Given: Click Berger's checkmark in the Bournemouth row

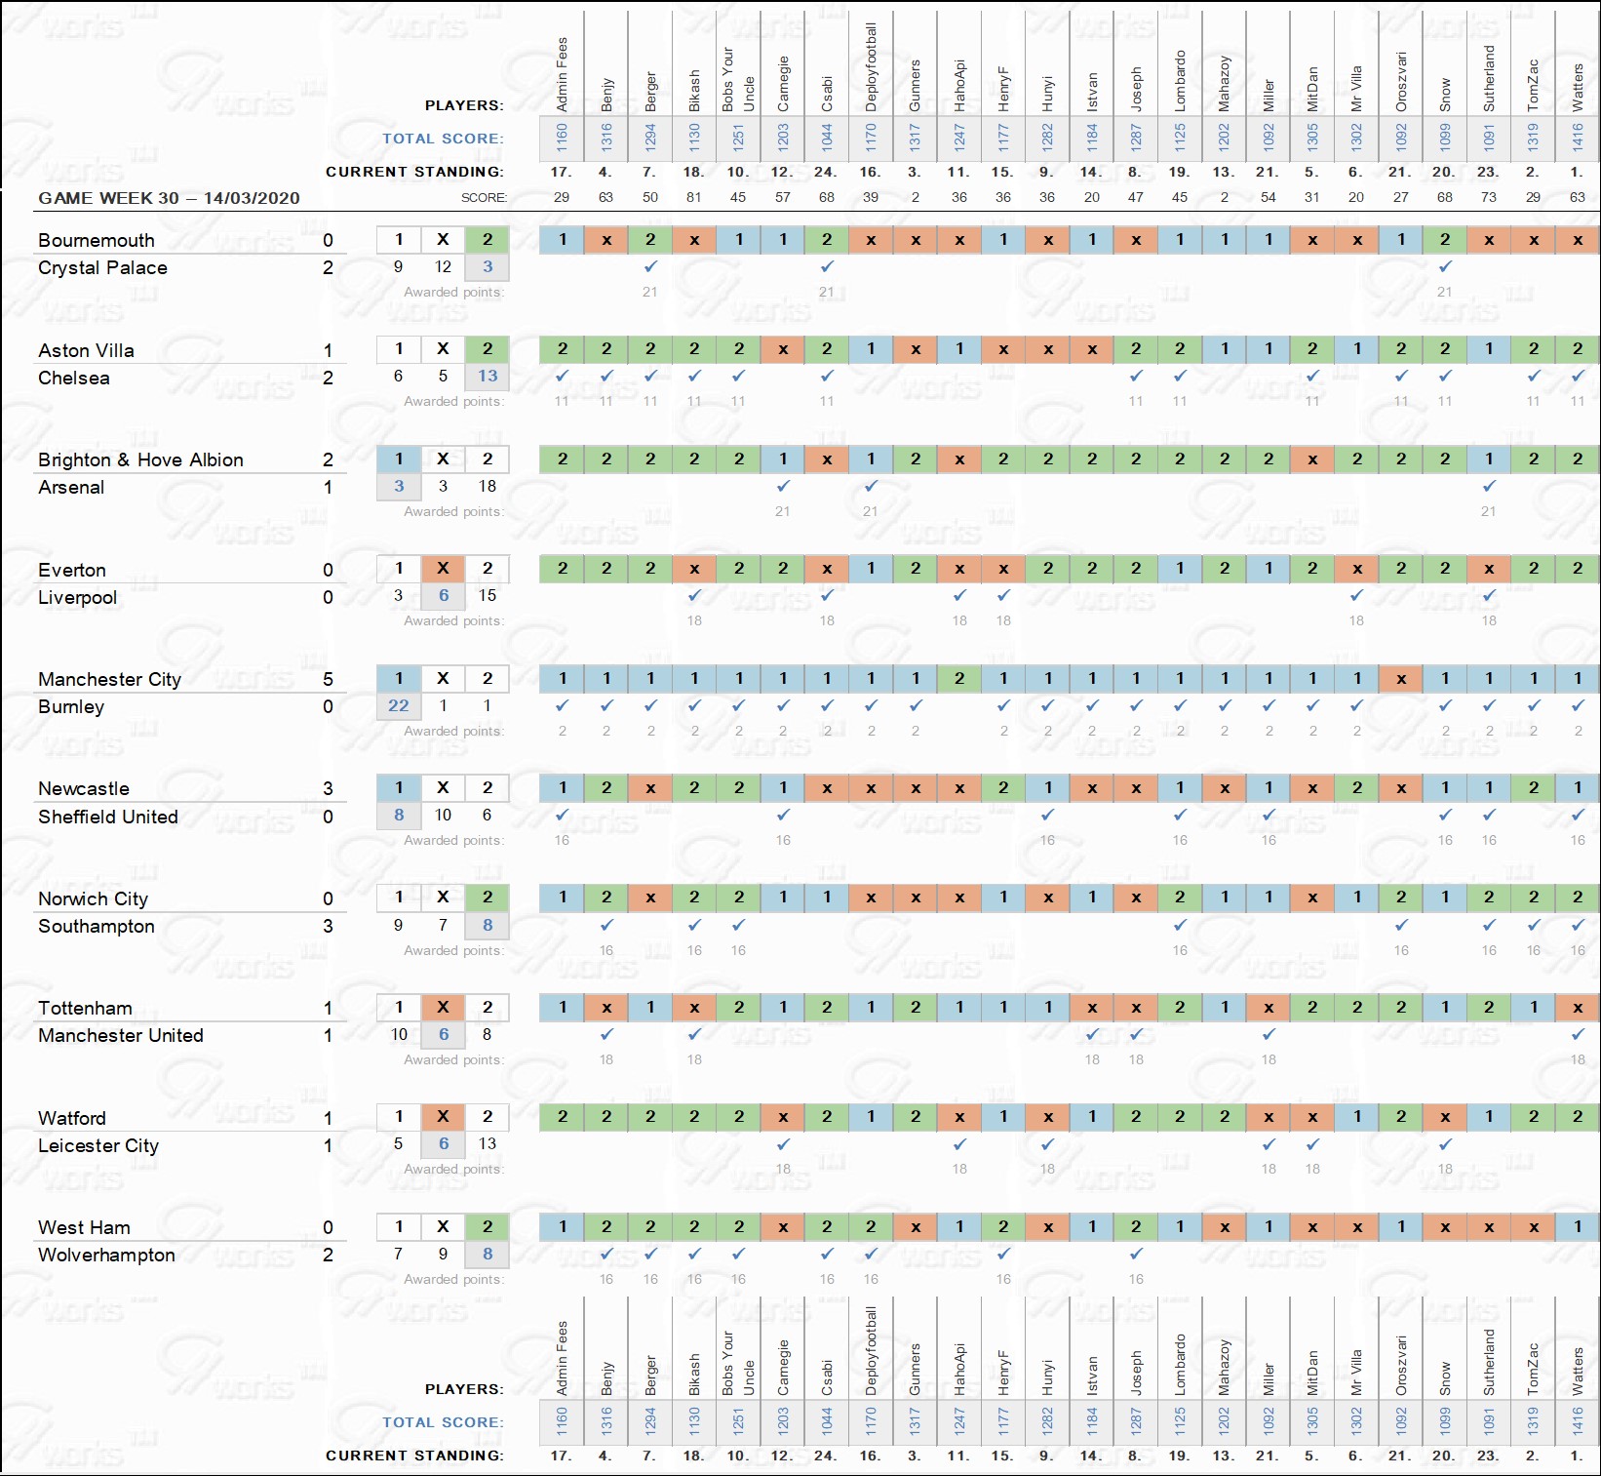Looking at the screenshot, I should [x=650, y=266].
